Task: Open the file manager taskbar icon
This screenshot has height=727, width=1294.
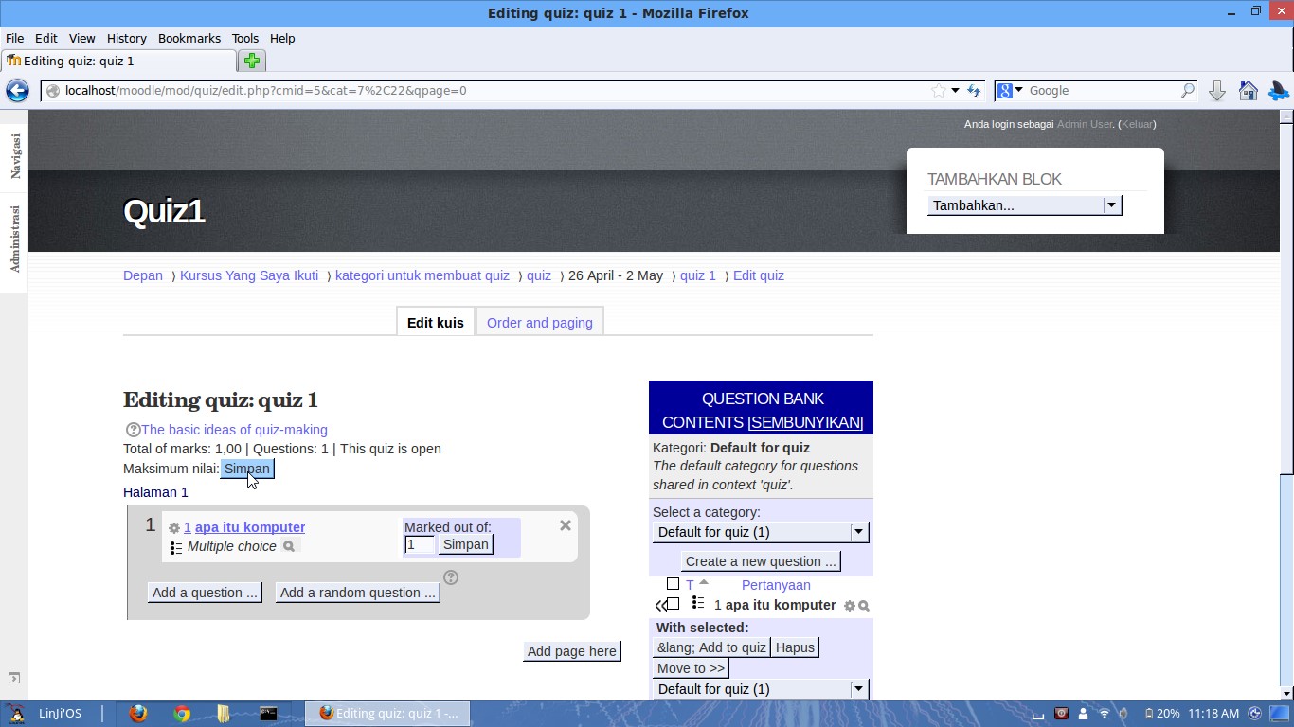Action: (x=224, y=714)
